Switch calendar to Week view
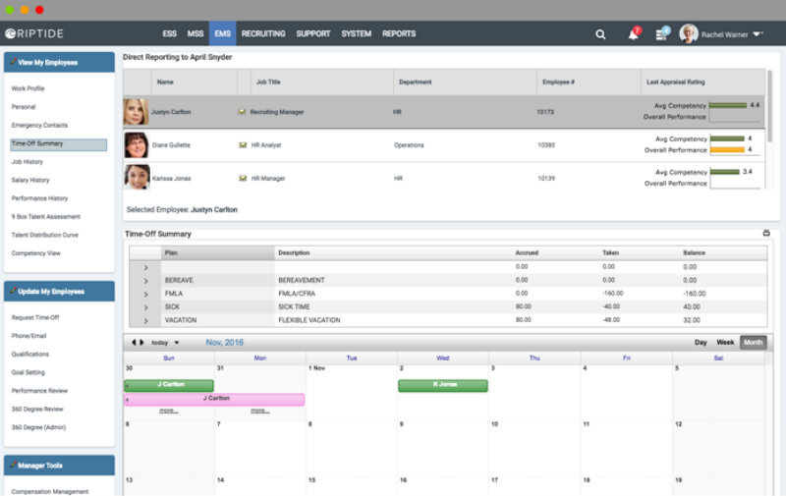Screen dimensions: 786x496 click(x=725, y=343)
